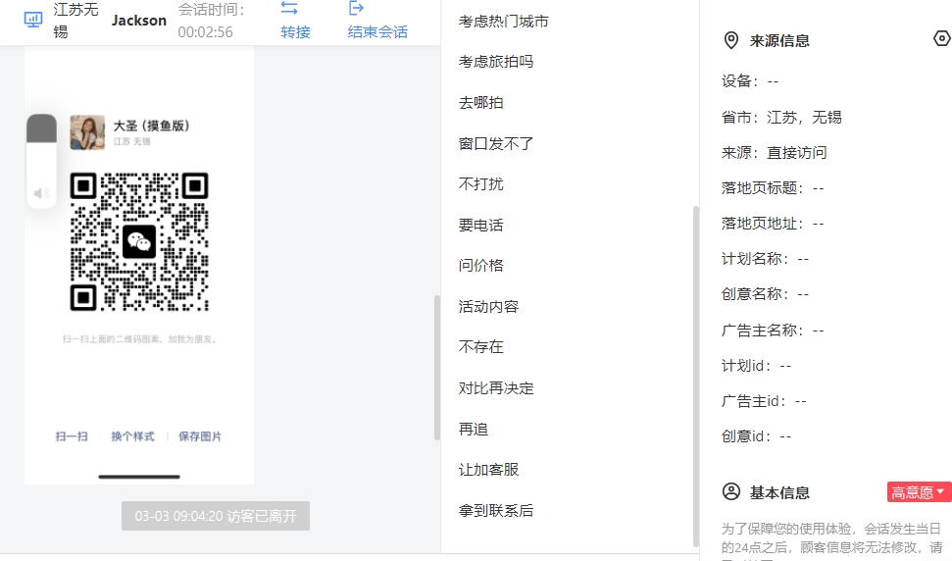Click the 计划名称 field row

pos(765,258)
